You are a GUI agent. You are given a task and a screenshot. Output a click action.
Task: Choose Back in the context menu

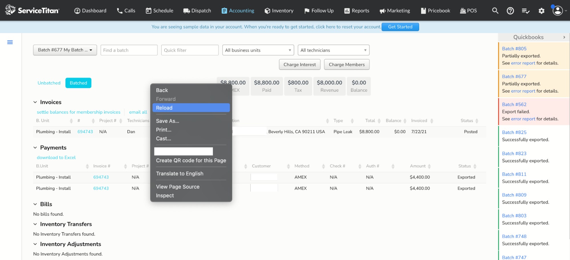tap(191, 90)
